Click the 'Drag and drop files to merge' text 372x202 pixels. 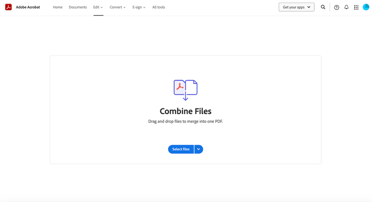(185, 121)
